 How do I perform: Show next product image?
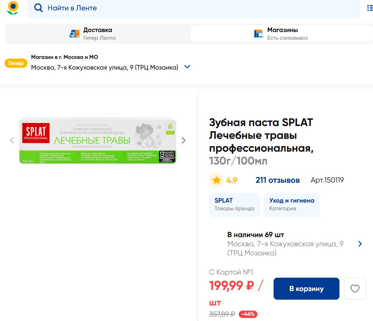(184, 140)
